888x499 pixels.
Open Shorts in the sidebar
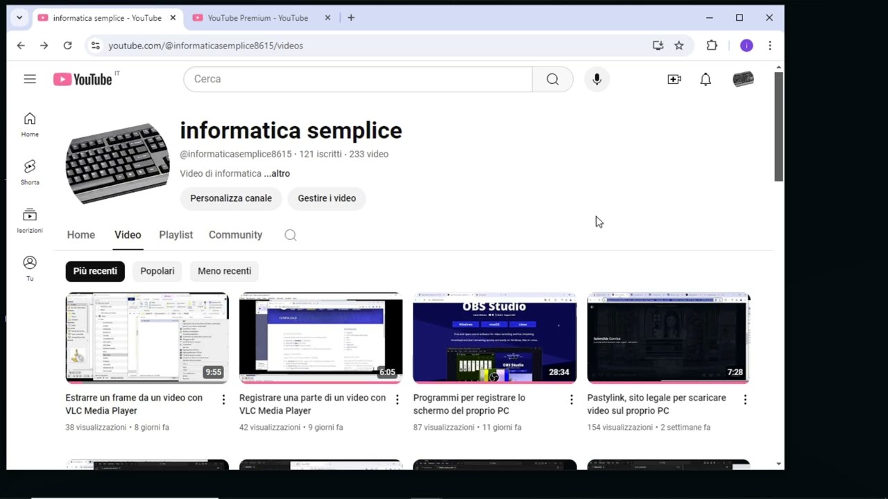point(30,173)
